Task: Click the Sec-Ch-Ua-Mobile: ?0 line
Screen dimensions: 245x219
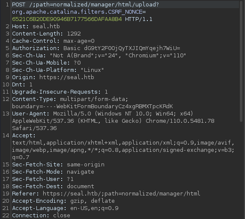Action: coord(46,63)
